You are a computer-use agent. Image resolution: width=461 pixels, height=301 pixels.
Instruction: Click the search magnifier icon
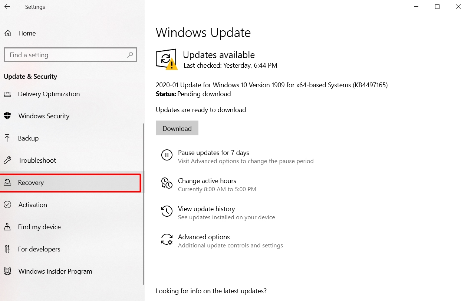coord(130,55)
